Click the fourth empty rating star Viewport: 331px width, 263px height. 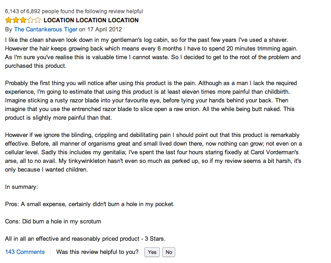(x=30, y=20)
